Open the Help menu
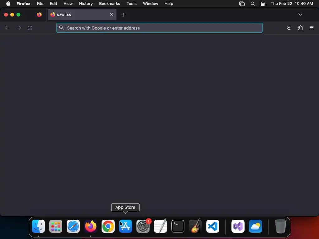The image size is (319, 239). pyautogui.click(x=169, y=4)
